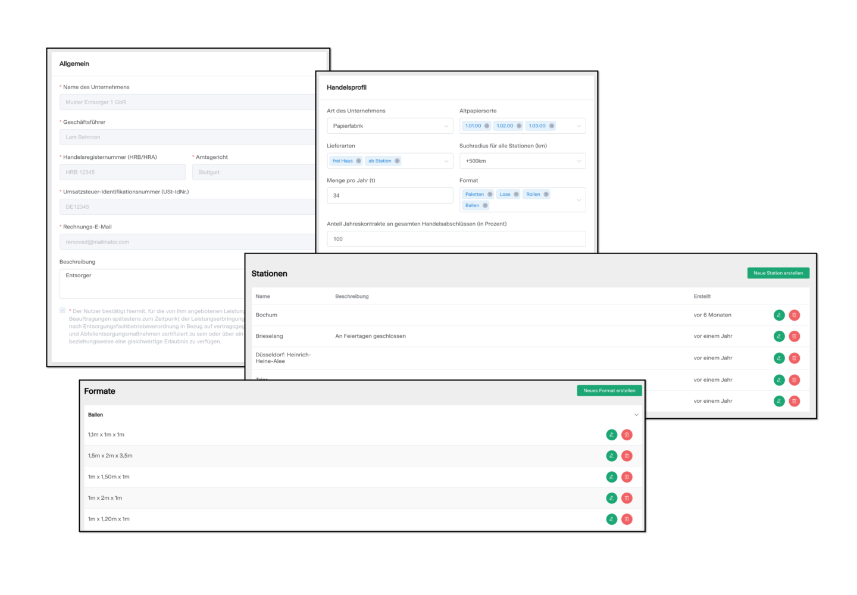Click Neues Format erstellen button

609,391
